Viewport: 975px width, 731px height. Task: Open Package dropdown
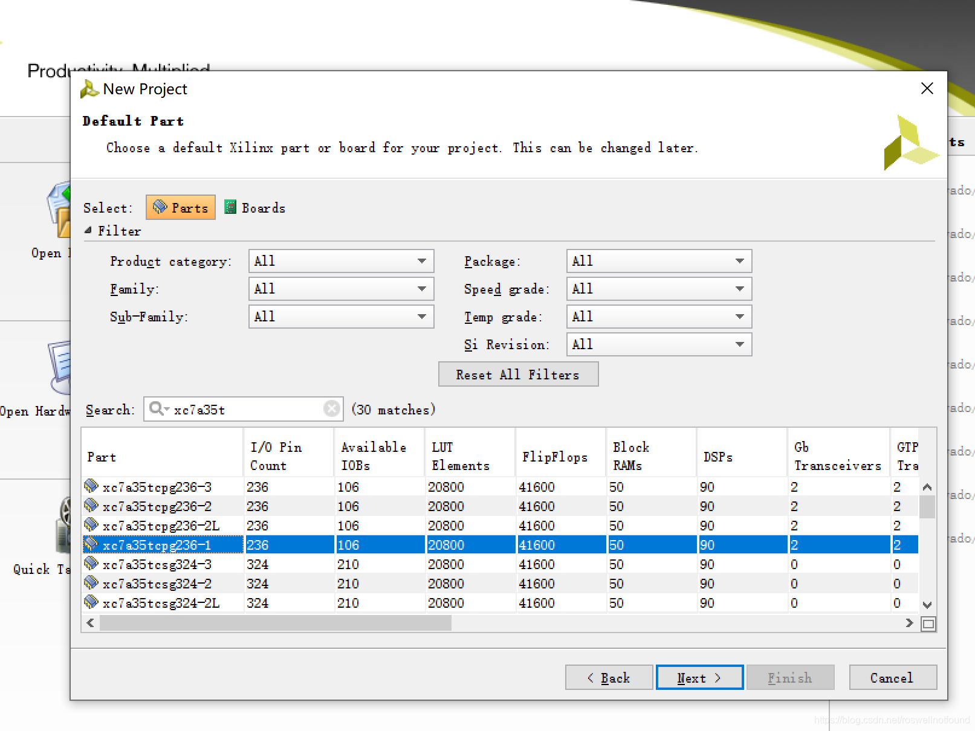(x=659, y=261)
